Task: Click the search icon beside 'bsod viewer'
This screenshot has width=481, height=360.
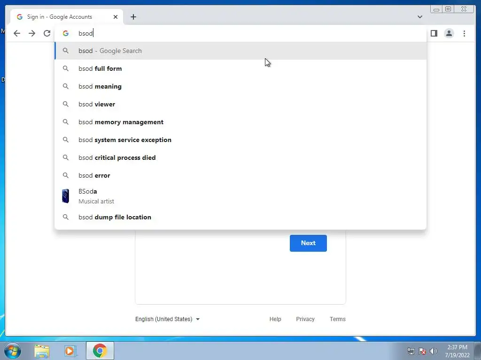Action: [x=66, y=104]
